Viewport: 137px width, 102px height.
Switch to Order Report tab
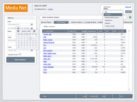click(61, 22)
